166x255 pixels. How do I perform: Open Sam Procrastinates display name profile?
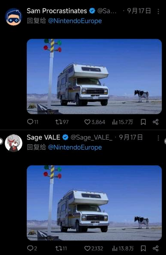pyautogui.click(x=57, y=11)
